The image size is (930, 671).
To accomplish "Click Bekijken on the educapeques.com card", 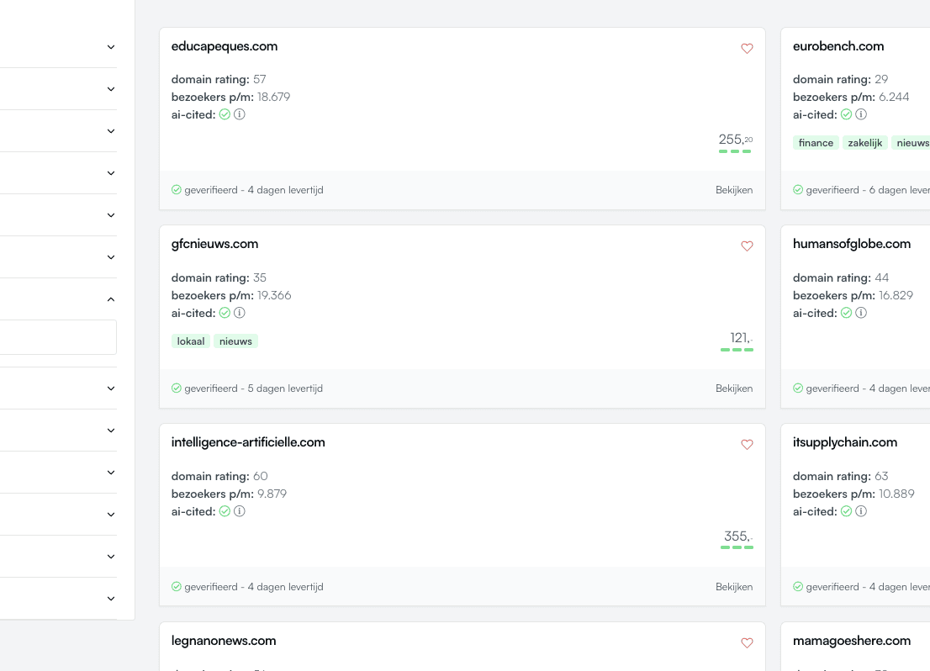I will pos(733,190).
